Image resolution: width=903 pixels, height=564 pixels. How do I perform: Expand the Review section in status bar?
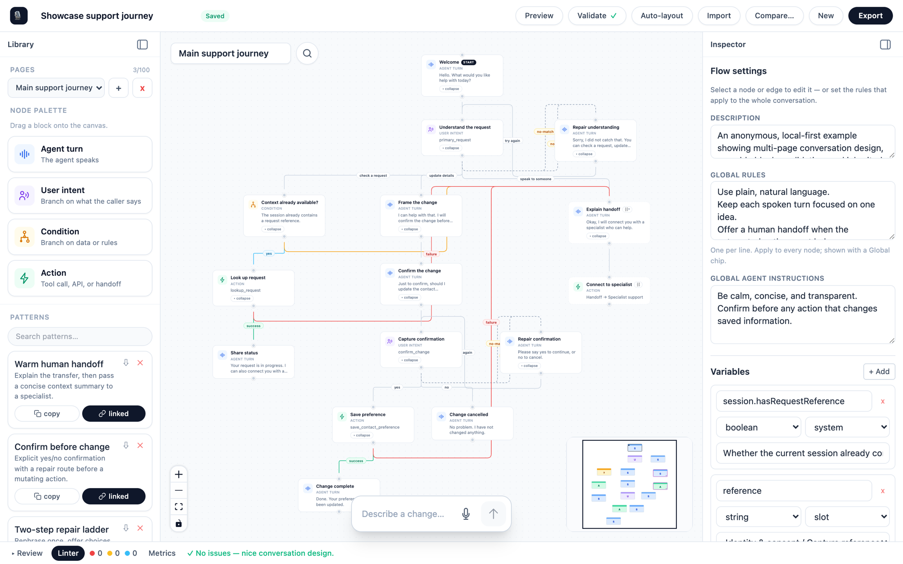(27, 553)
